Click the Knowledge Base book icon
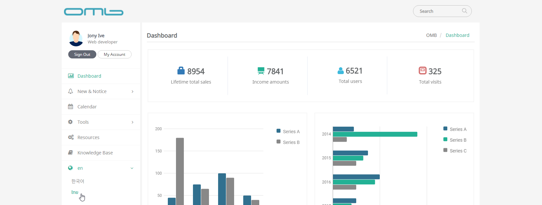 [71, 153]
